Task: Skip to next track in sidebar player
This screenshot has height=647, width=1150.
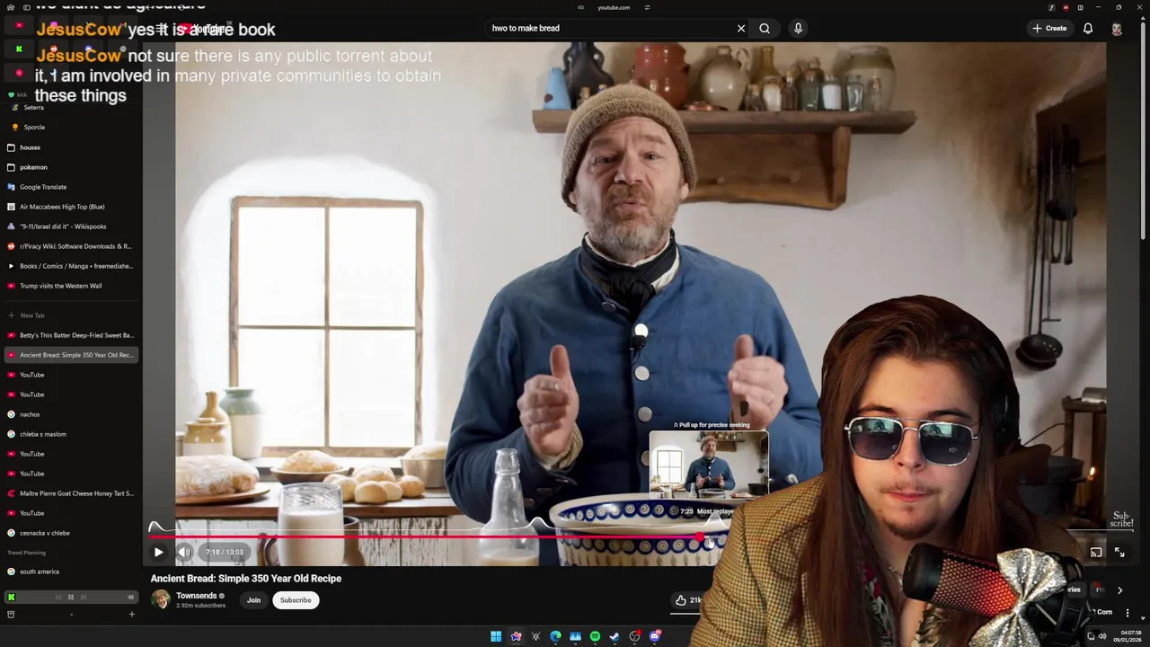Action: point(84,597)
